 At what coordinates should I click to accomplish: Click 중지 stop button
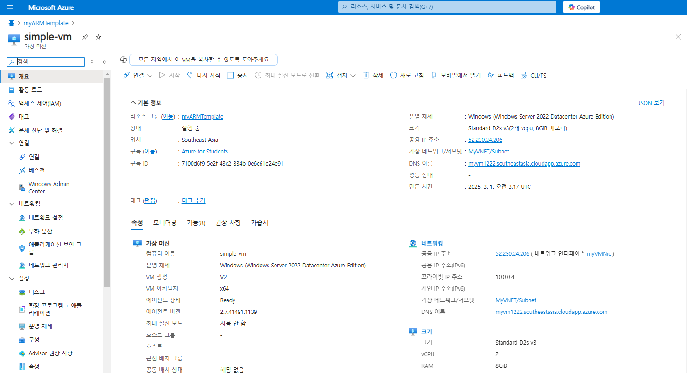pos(237,75)
